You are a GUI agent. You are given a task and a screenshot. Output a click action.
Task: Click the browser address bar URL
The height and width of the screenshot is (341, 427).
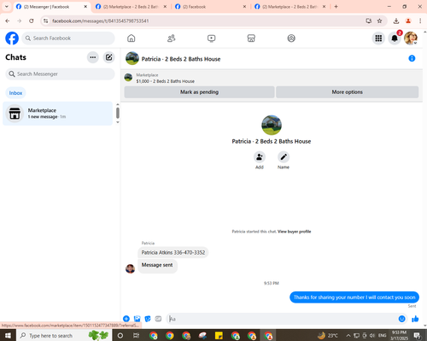point(101,21)
